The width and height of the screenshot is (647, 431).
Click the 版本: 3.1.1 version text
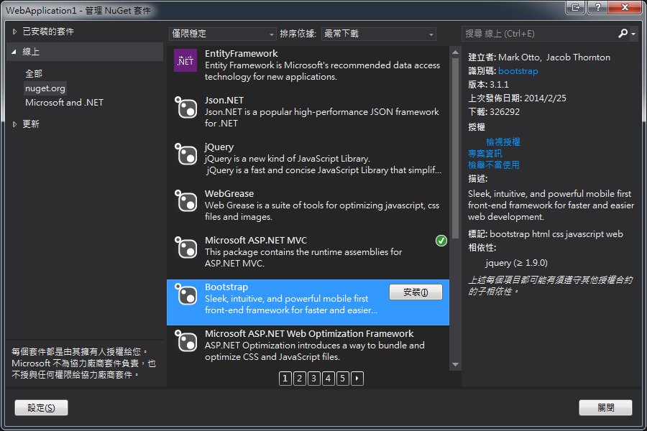pyautogui.click(x=489, y=85)
